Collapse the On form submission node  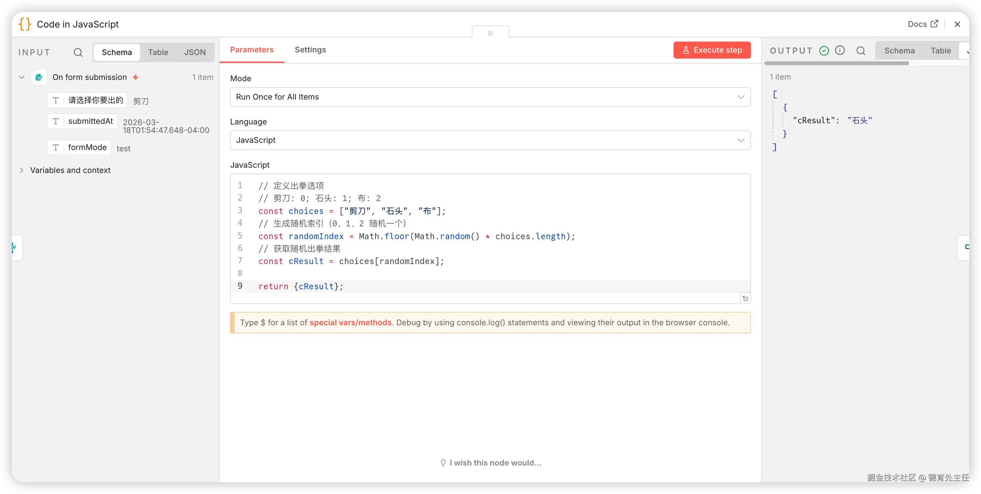pos(22,77)
